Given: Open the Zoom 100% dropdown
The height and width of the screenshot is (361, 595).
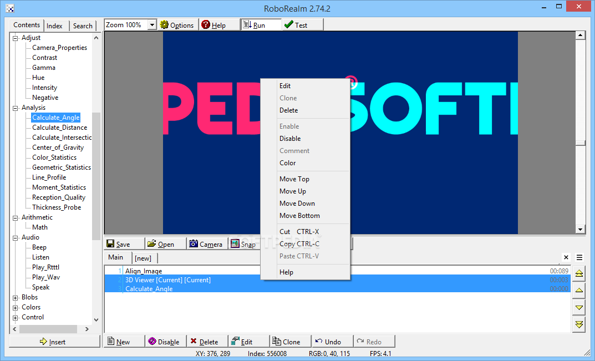Looking at the screenshot, I should (x=152, y=25).
